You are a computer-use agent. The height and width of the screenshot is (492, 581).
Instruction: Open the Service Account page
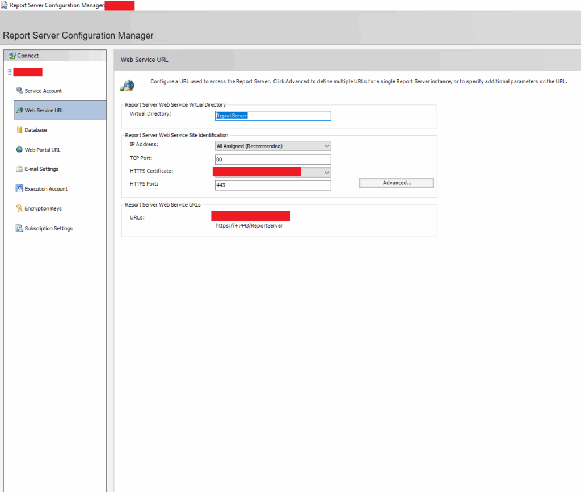coord(43,91)
